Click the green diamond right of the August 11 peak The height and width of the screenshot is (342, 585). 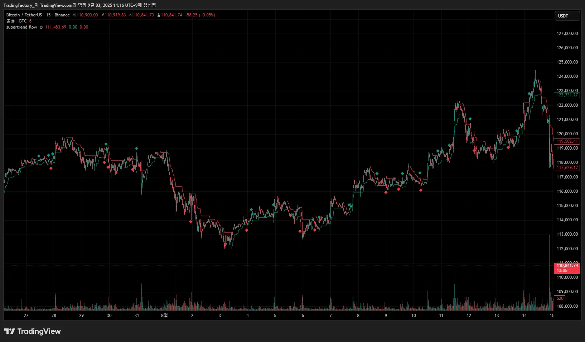coord(470,119)
